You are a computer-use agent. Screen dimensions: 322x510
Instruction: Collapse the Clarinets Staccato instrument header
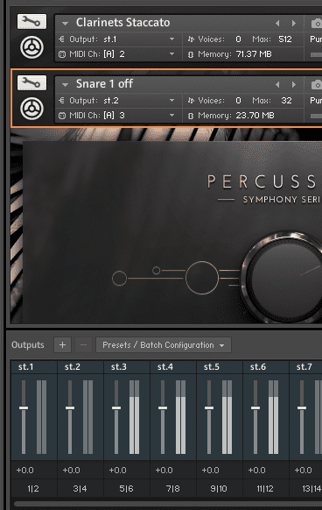click(x=65, y=24)
